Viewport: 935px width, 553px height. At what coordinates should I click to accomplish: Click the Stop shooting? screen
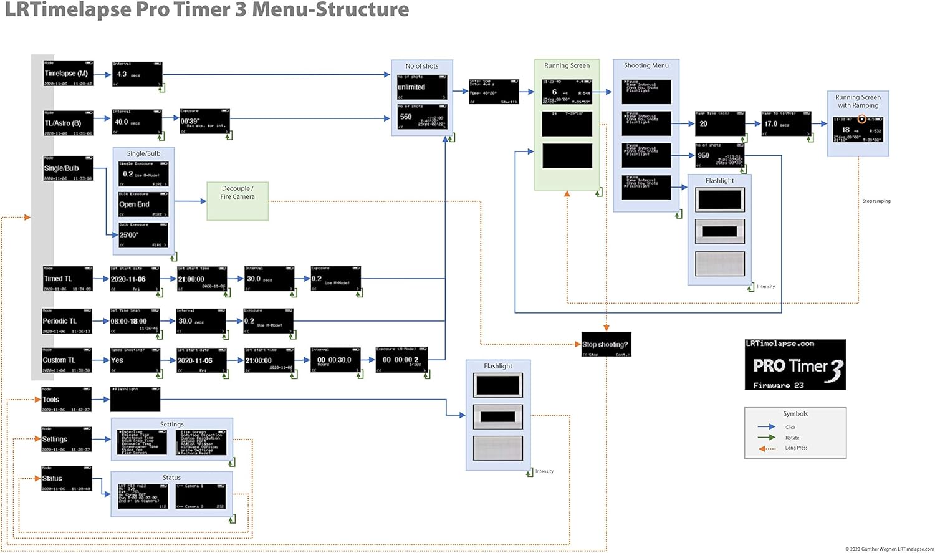click(606, 344)
